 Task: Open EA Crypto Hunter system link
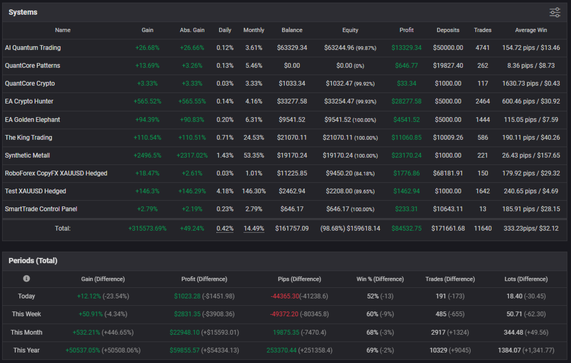(29, 101)
